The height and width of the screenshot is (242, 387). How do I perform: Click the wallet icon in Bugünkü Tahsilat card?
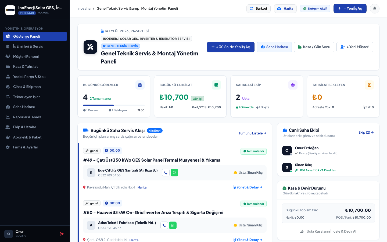[216, 85]
